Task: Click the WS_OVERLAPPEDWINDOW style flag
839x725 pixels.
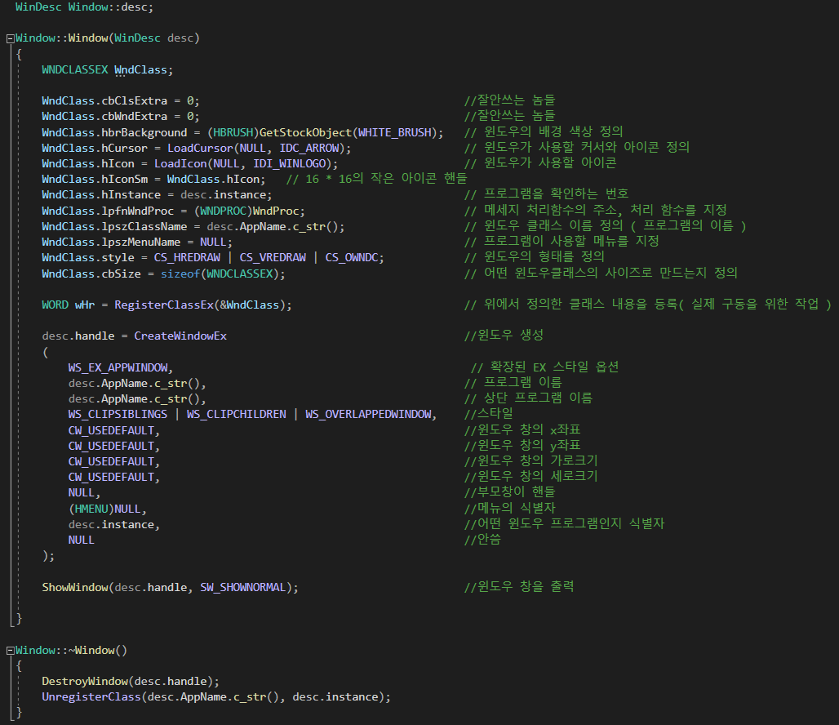Action: [368, 415]
